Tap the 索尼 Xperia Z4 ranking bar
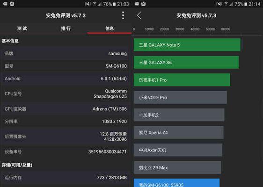Image resolution: width=263 pixels, height=187 pixels. point(178,132)
